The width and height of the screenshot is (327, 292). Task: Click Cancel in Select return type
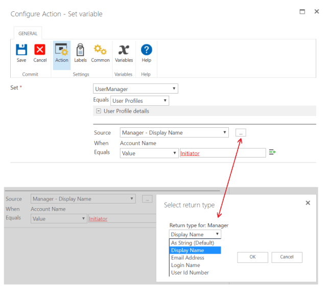point(287,257)
